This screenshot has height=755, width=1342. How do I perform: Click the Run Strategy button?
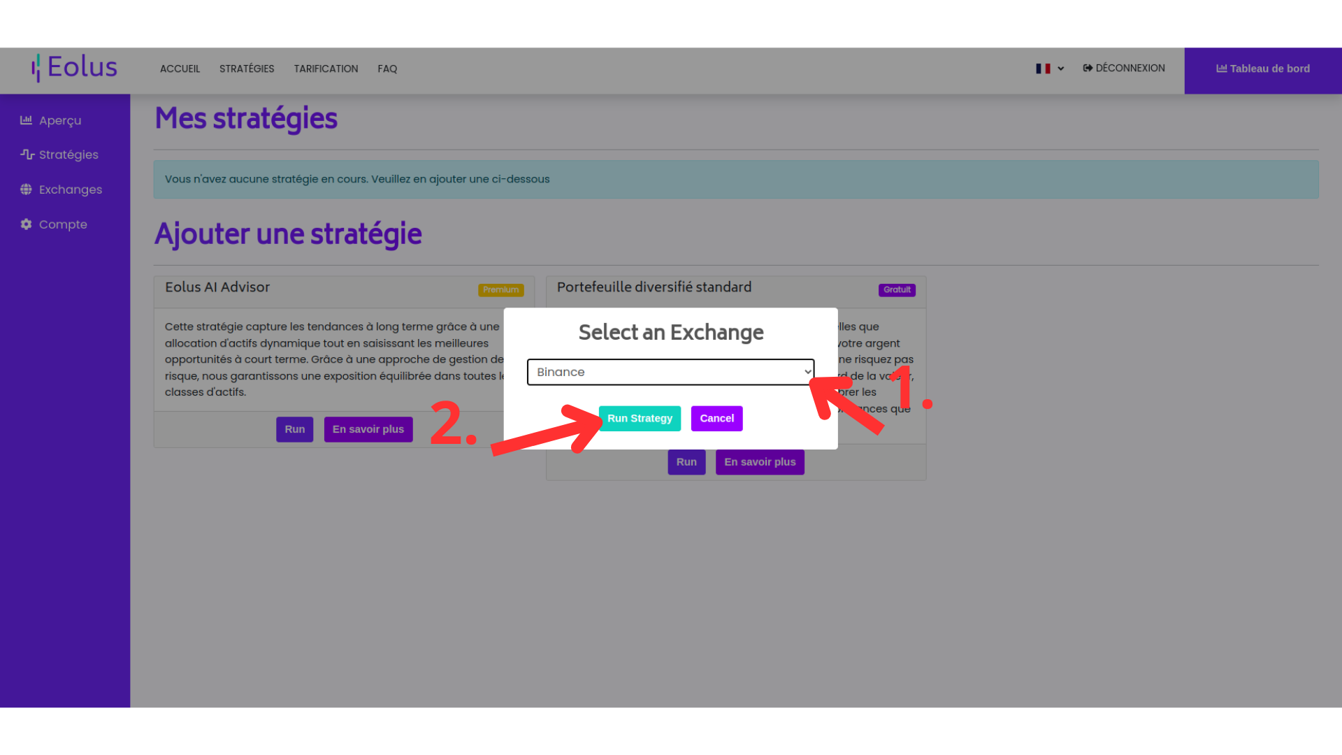tap(640, 418)
